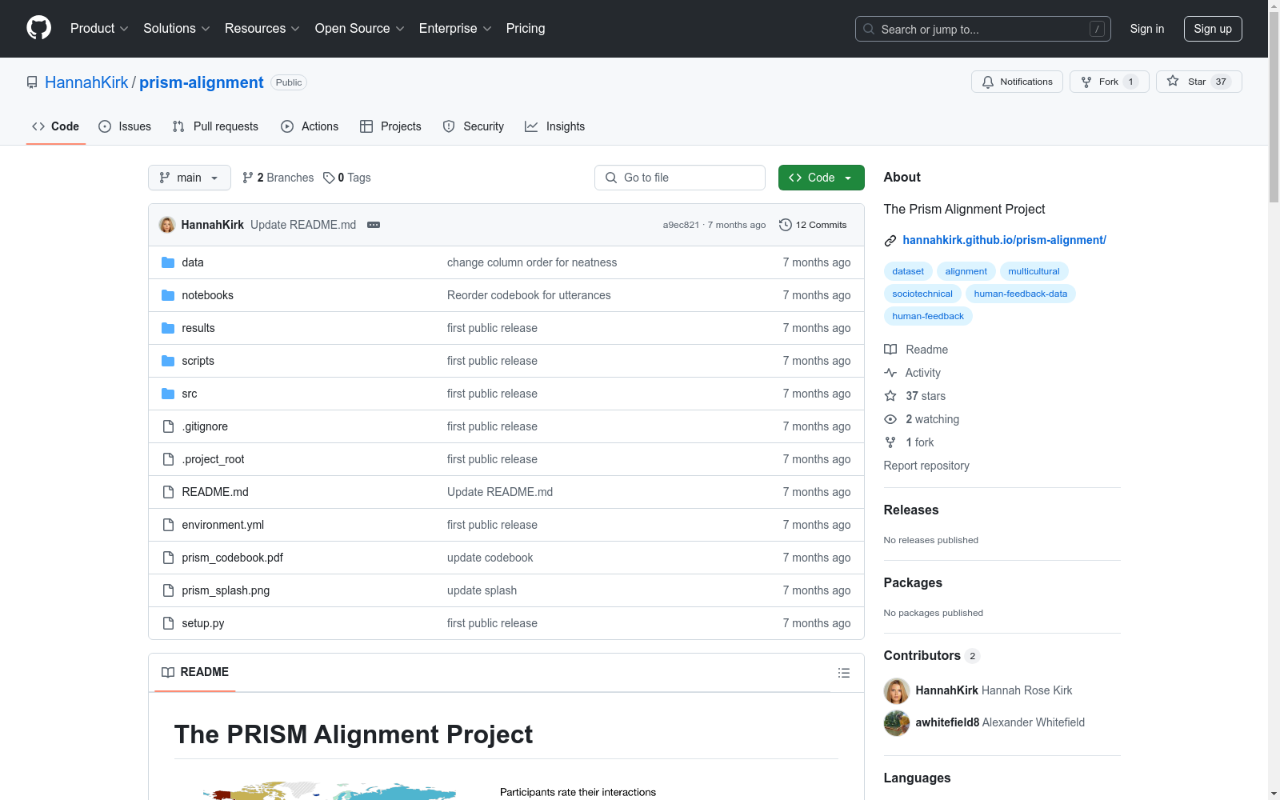Click the Go to file search field

point(680,178)
